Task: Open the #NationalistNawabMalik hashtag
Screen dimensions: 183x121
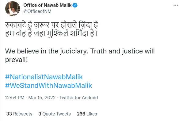Action: [x=44, y=77]
